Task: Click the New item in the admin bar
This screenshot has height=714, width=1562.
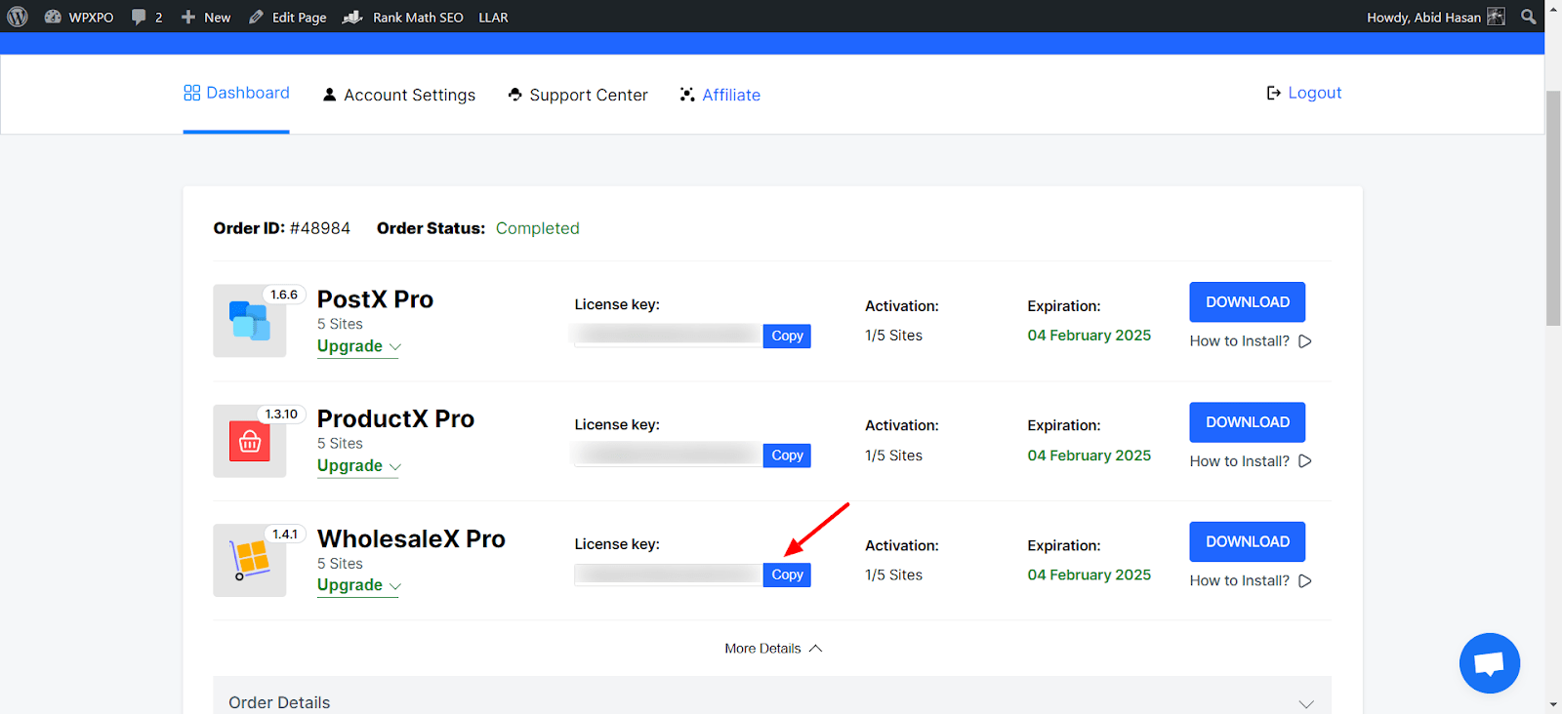Action: 206,17
